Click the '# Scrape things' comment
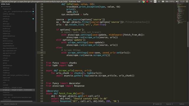The height and width of the screenshot is (106, 189). (71, 50)
